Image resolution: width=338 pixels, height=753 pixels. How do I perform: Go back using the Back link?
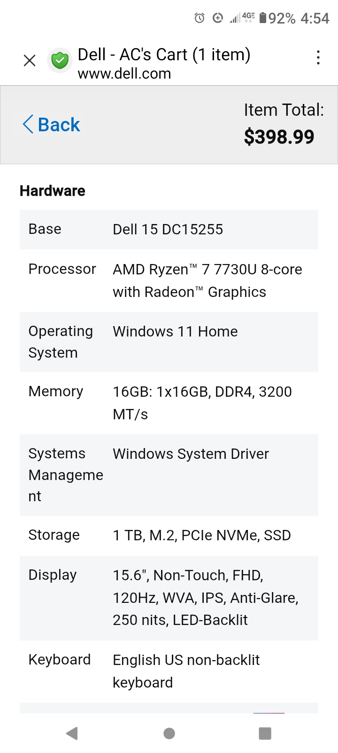[x=59, y=125]
